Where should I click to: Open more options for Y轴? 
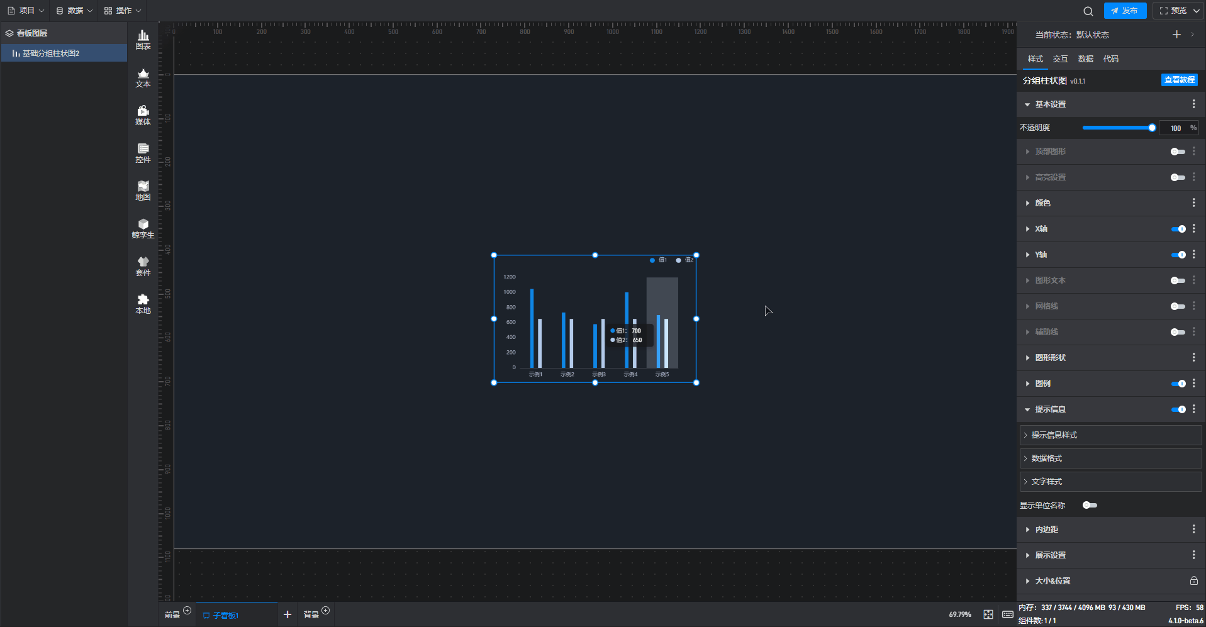(1193, 254)
